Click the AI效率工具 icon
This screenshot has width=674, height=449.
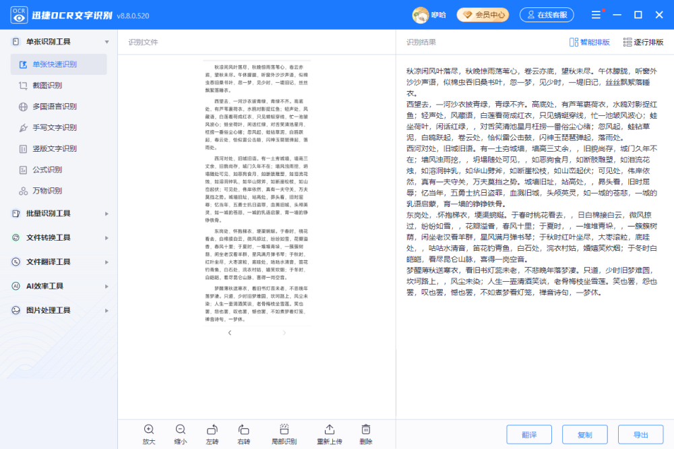click(16, 287)
